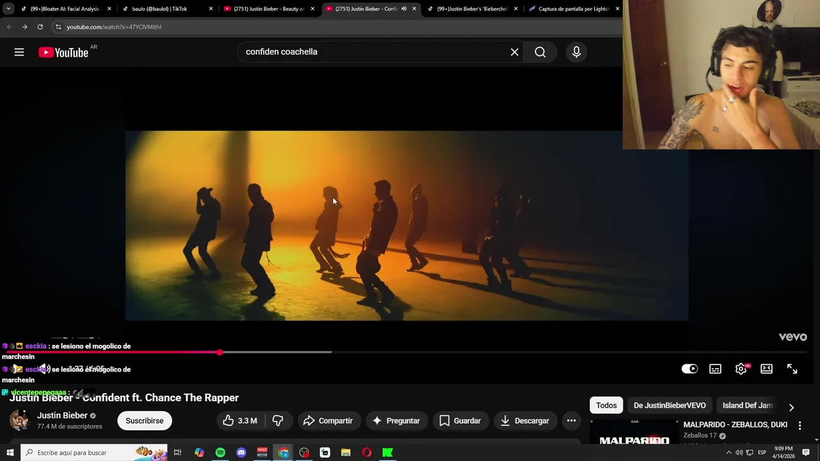Like the video (3.3 M)
Image resolution: width=820 pixels, height=461 pixels.
pos(240,421)
